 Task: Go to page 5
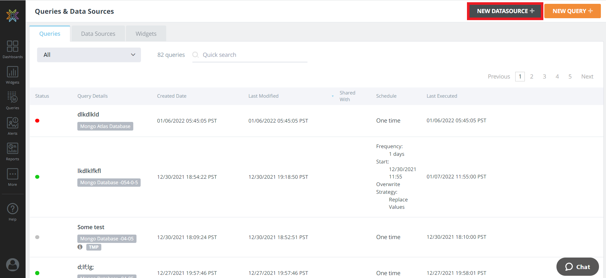(x=570, y=77)
